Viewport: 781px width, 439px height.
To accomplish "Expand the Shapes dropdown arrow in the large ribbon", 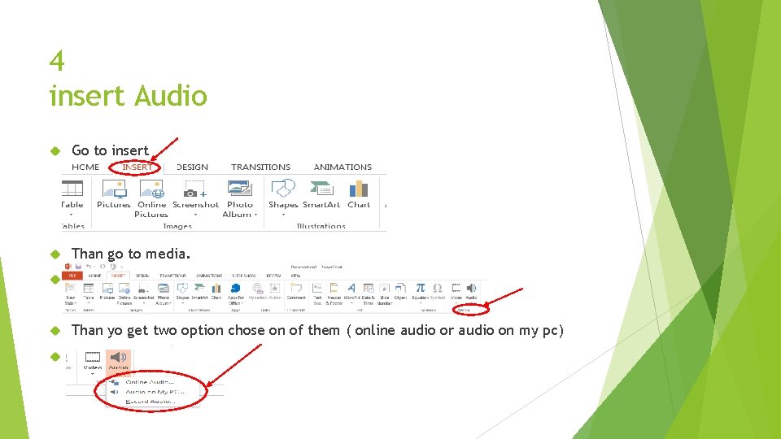I will [x=283, y=215].
